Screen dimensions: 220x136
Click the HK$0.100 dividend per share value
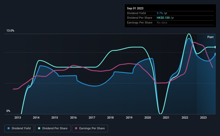(x=163, y=18)
